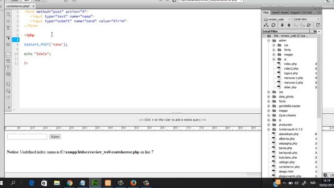This screenshot has height=188, width=334.
Task: Open Microsoft Edge from taskbar
Action: (31, 183)
